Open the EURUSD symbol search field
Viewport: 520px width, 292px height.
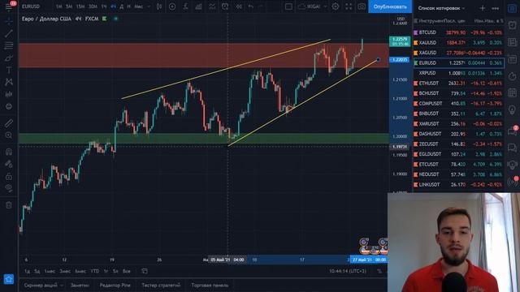click(x=31, y=6)
